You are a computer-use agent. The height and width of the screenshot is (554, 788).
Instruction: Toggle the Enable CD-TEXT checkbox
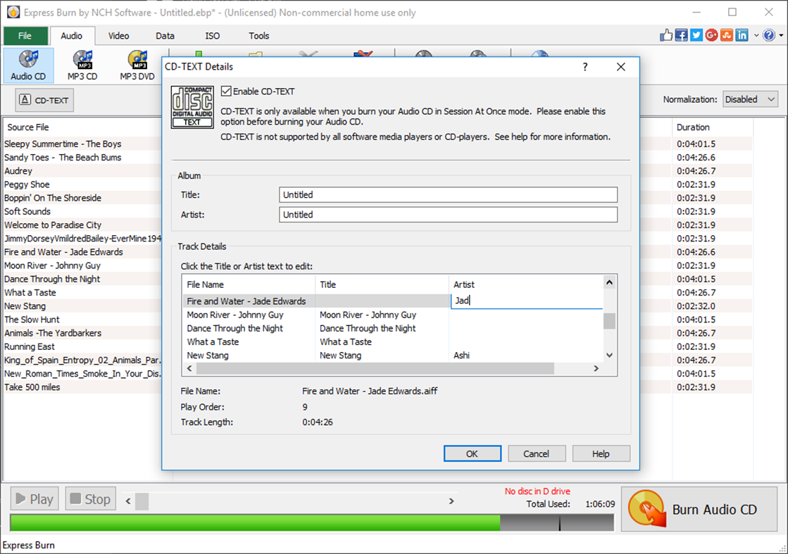click(x=226, y=91)
